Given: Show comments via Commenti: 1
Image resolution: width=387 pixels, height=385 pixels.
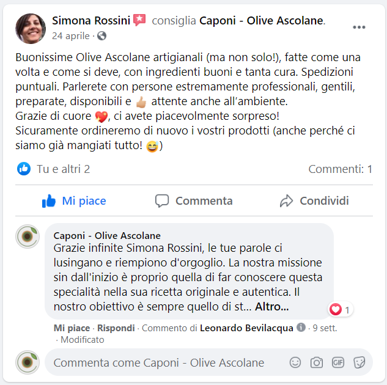Looking at the screenshot, I should pos(341,169).
